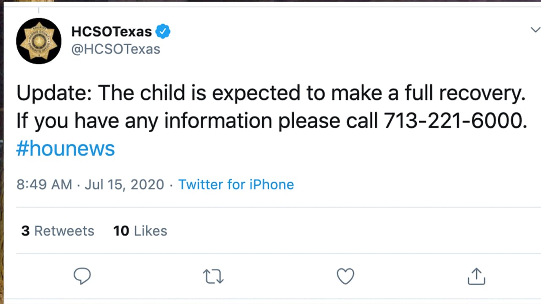Open the share tweet icon

[476, 276]
